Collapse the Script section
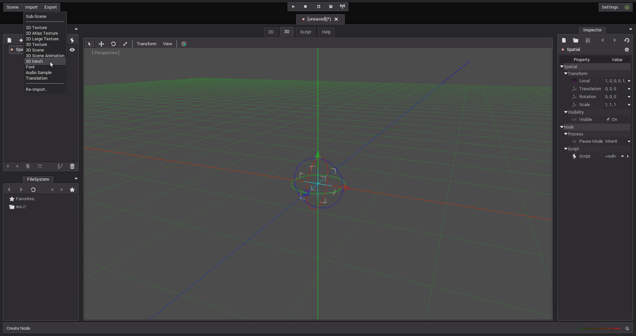This screenshot has width=636, height=336. pos(566,149)
